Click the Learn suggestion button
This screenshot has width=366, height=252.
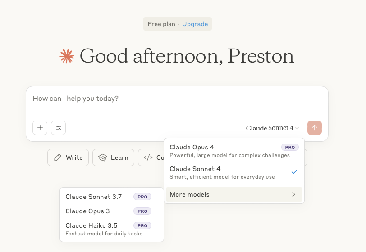pos(113,157)
